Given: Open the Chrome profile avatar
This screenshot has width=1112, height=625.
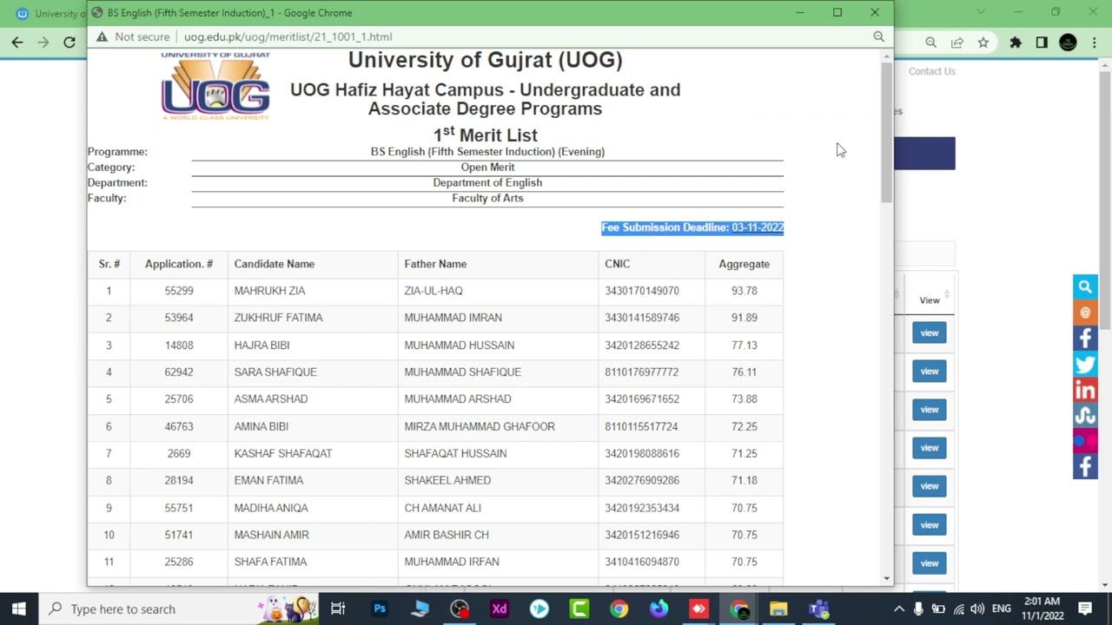Looking at the screenshot, I should tap(1068, 42).
